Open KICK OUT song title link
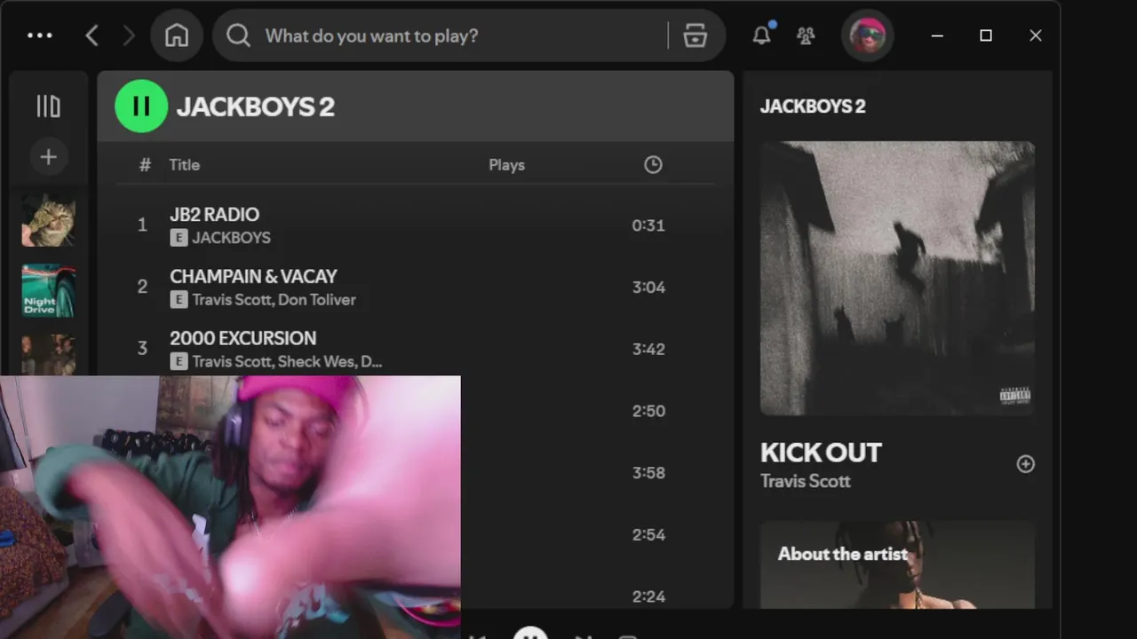The image size is (1137, 639). pos(821,453)
